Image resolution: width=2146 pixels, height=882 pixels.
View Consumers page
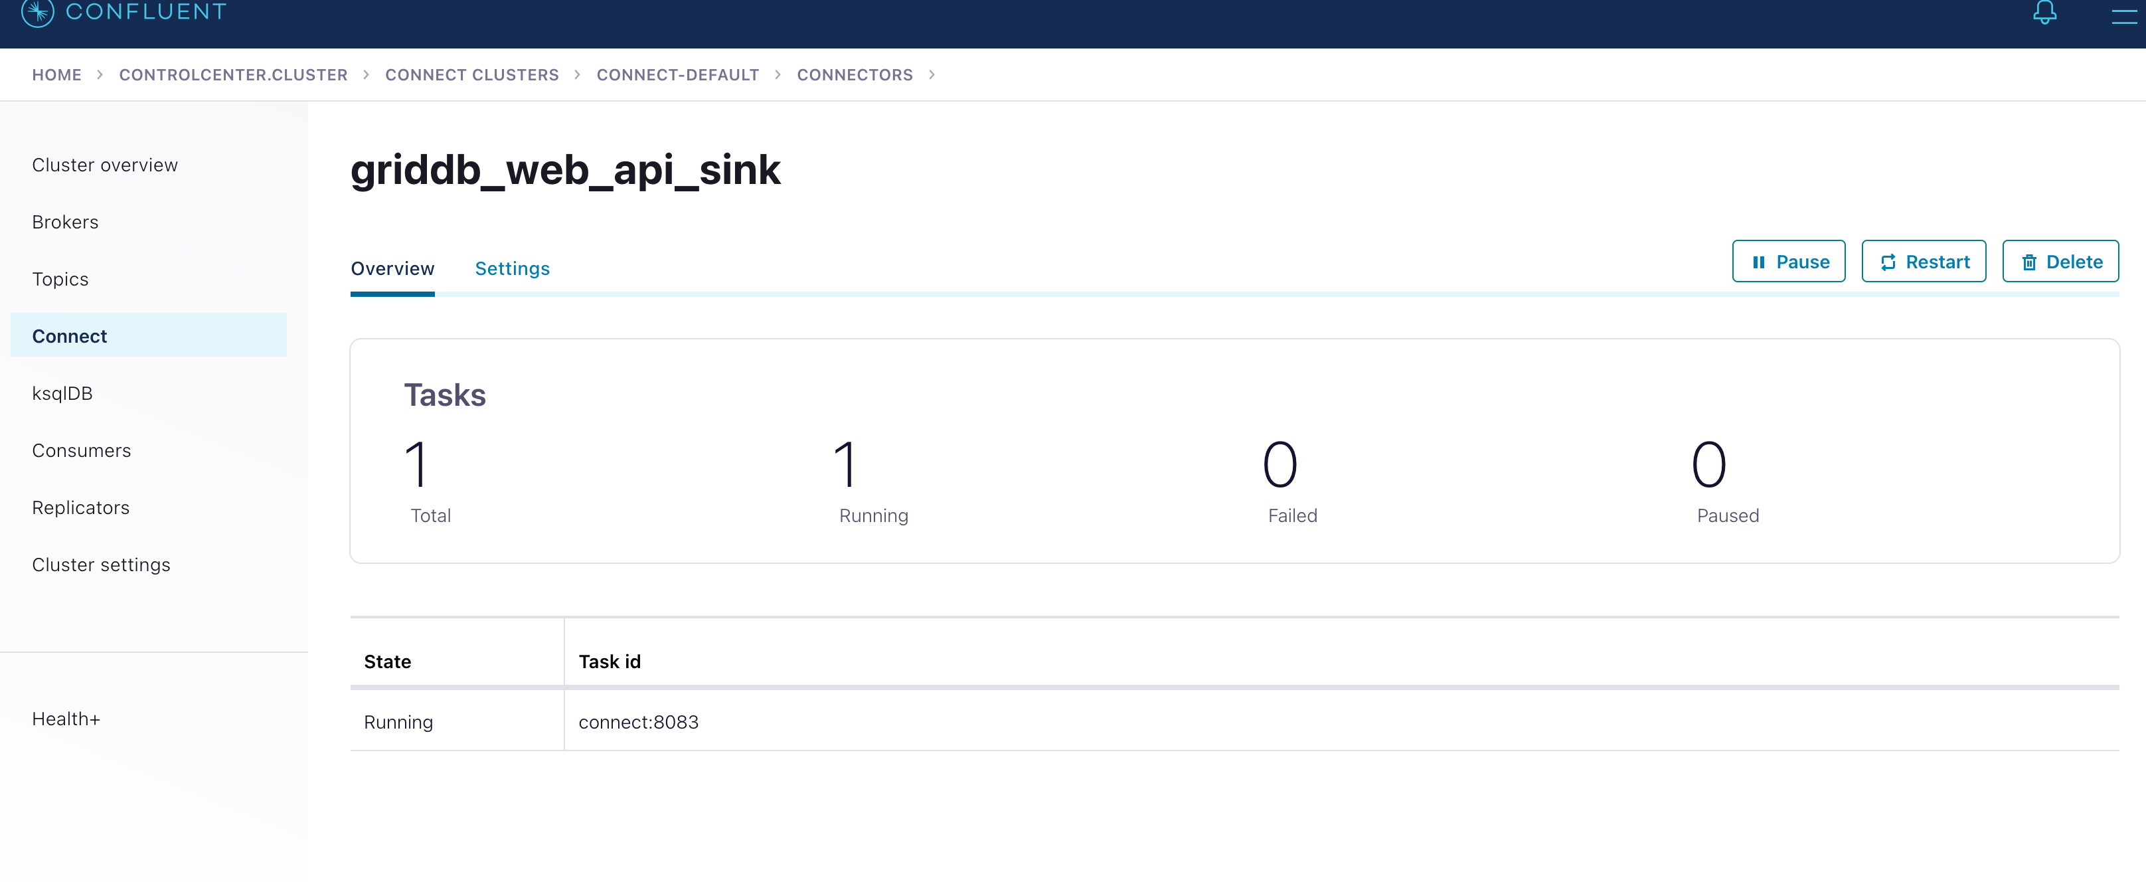pos(82,450)
